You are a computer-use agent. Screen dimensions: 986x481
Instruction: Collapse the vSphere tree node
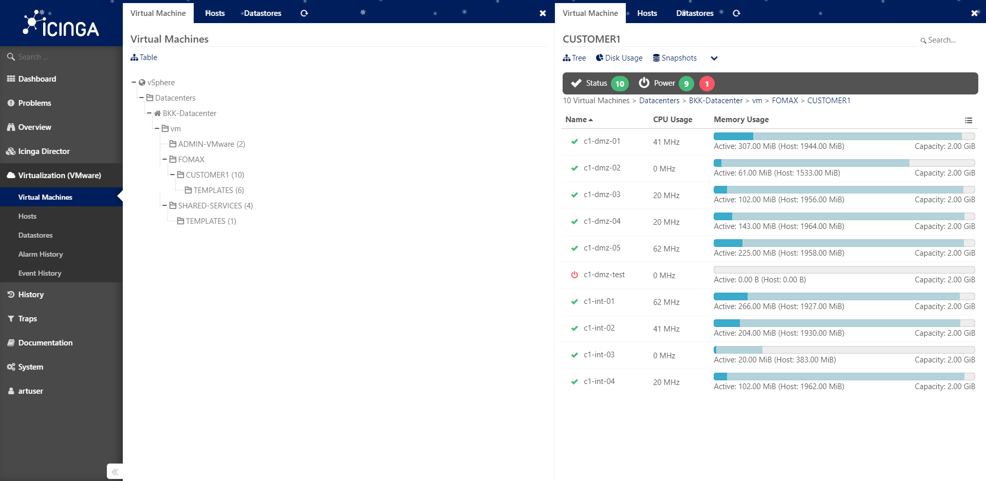tap(134, 82)
